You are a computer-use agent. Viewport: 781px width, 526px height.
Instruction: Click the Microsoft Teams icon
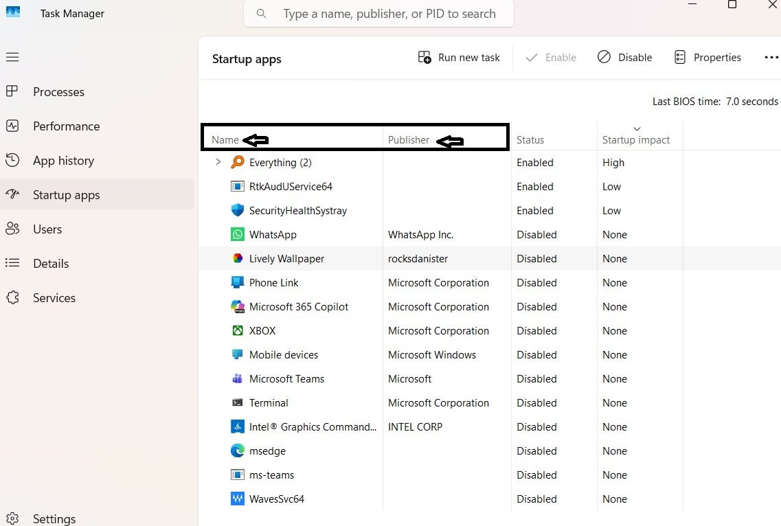pyautogui.click(x=238, y=378)
